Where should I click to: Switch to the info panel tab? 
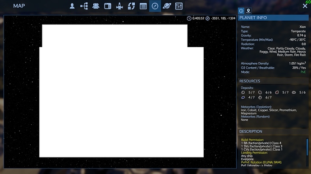pos(241,11)
